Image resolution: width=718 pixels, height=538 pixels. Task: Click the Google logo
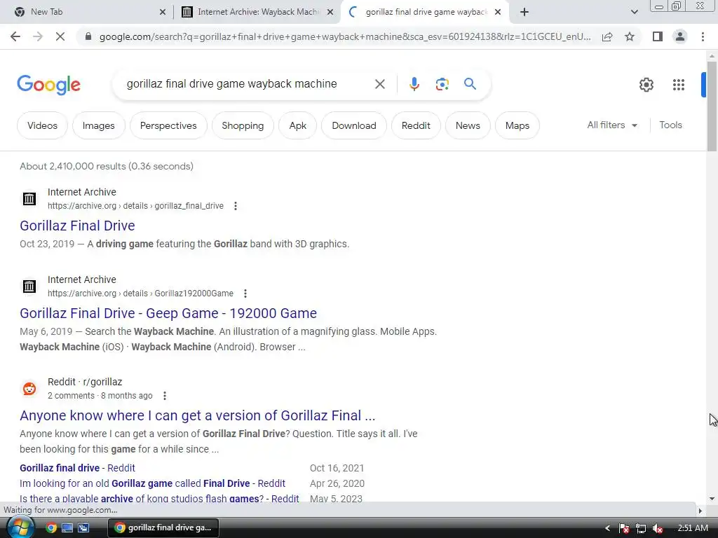(48, 85)
